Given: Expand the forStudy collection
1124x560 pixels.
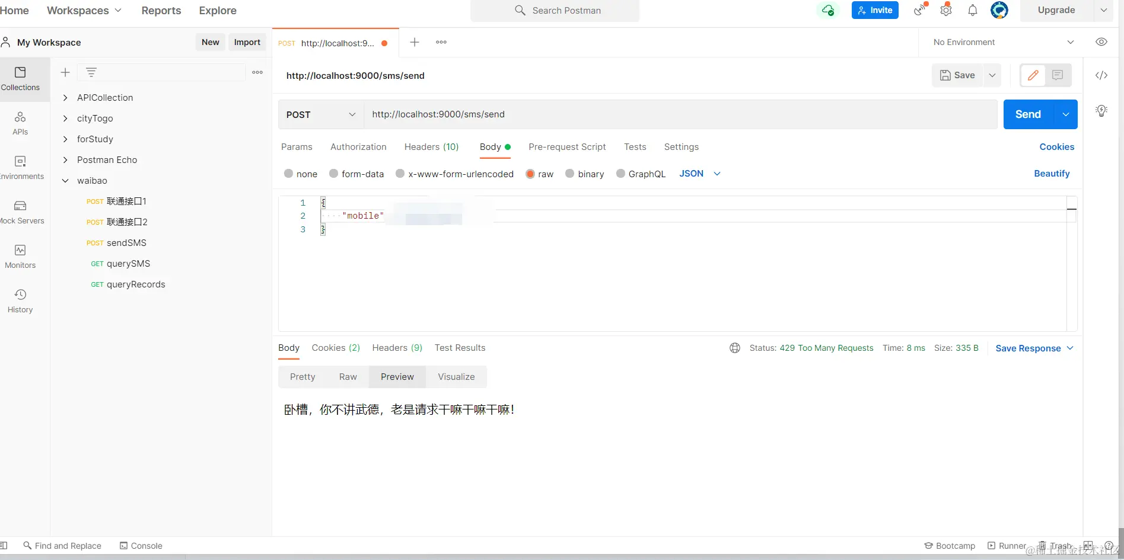Looking at the screenshot, I should tap(65, 139).
